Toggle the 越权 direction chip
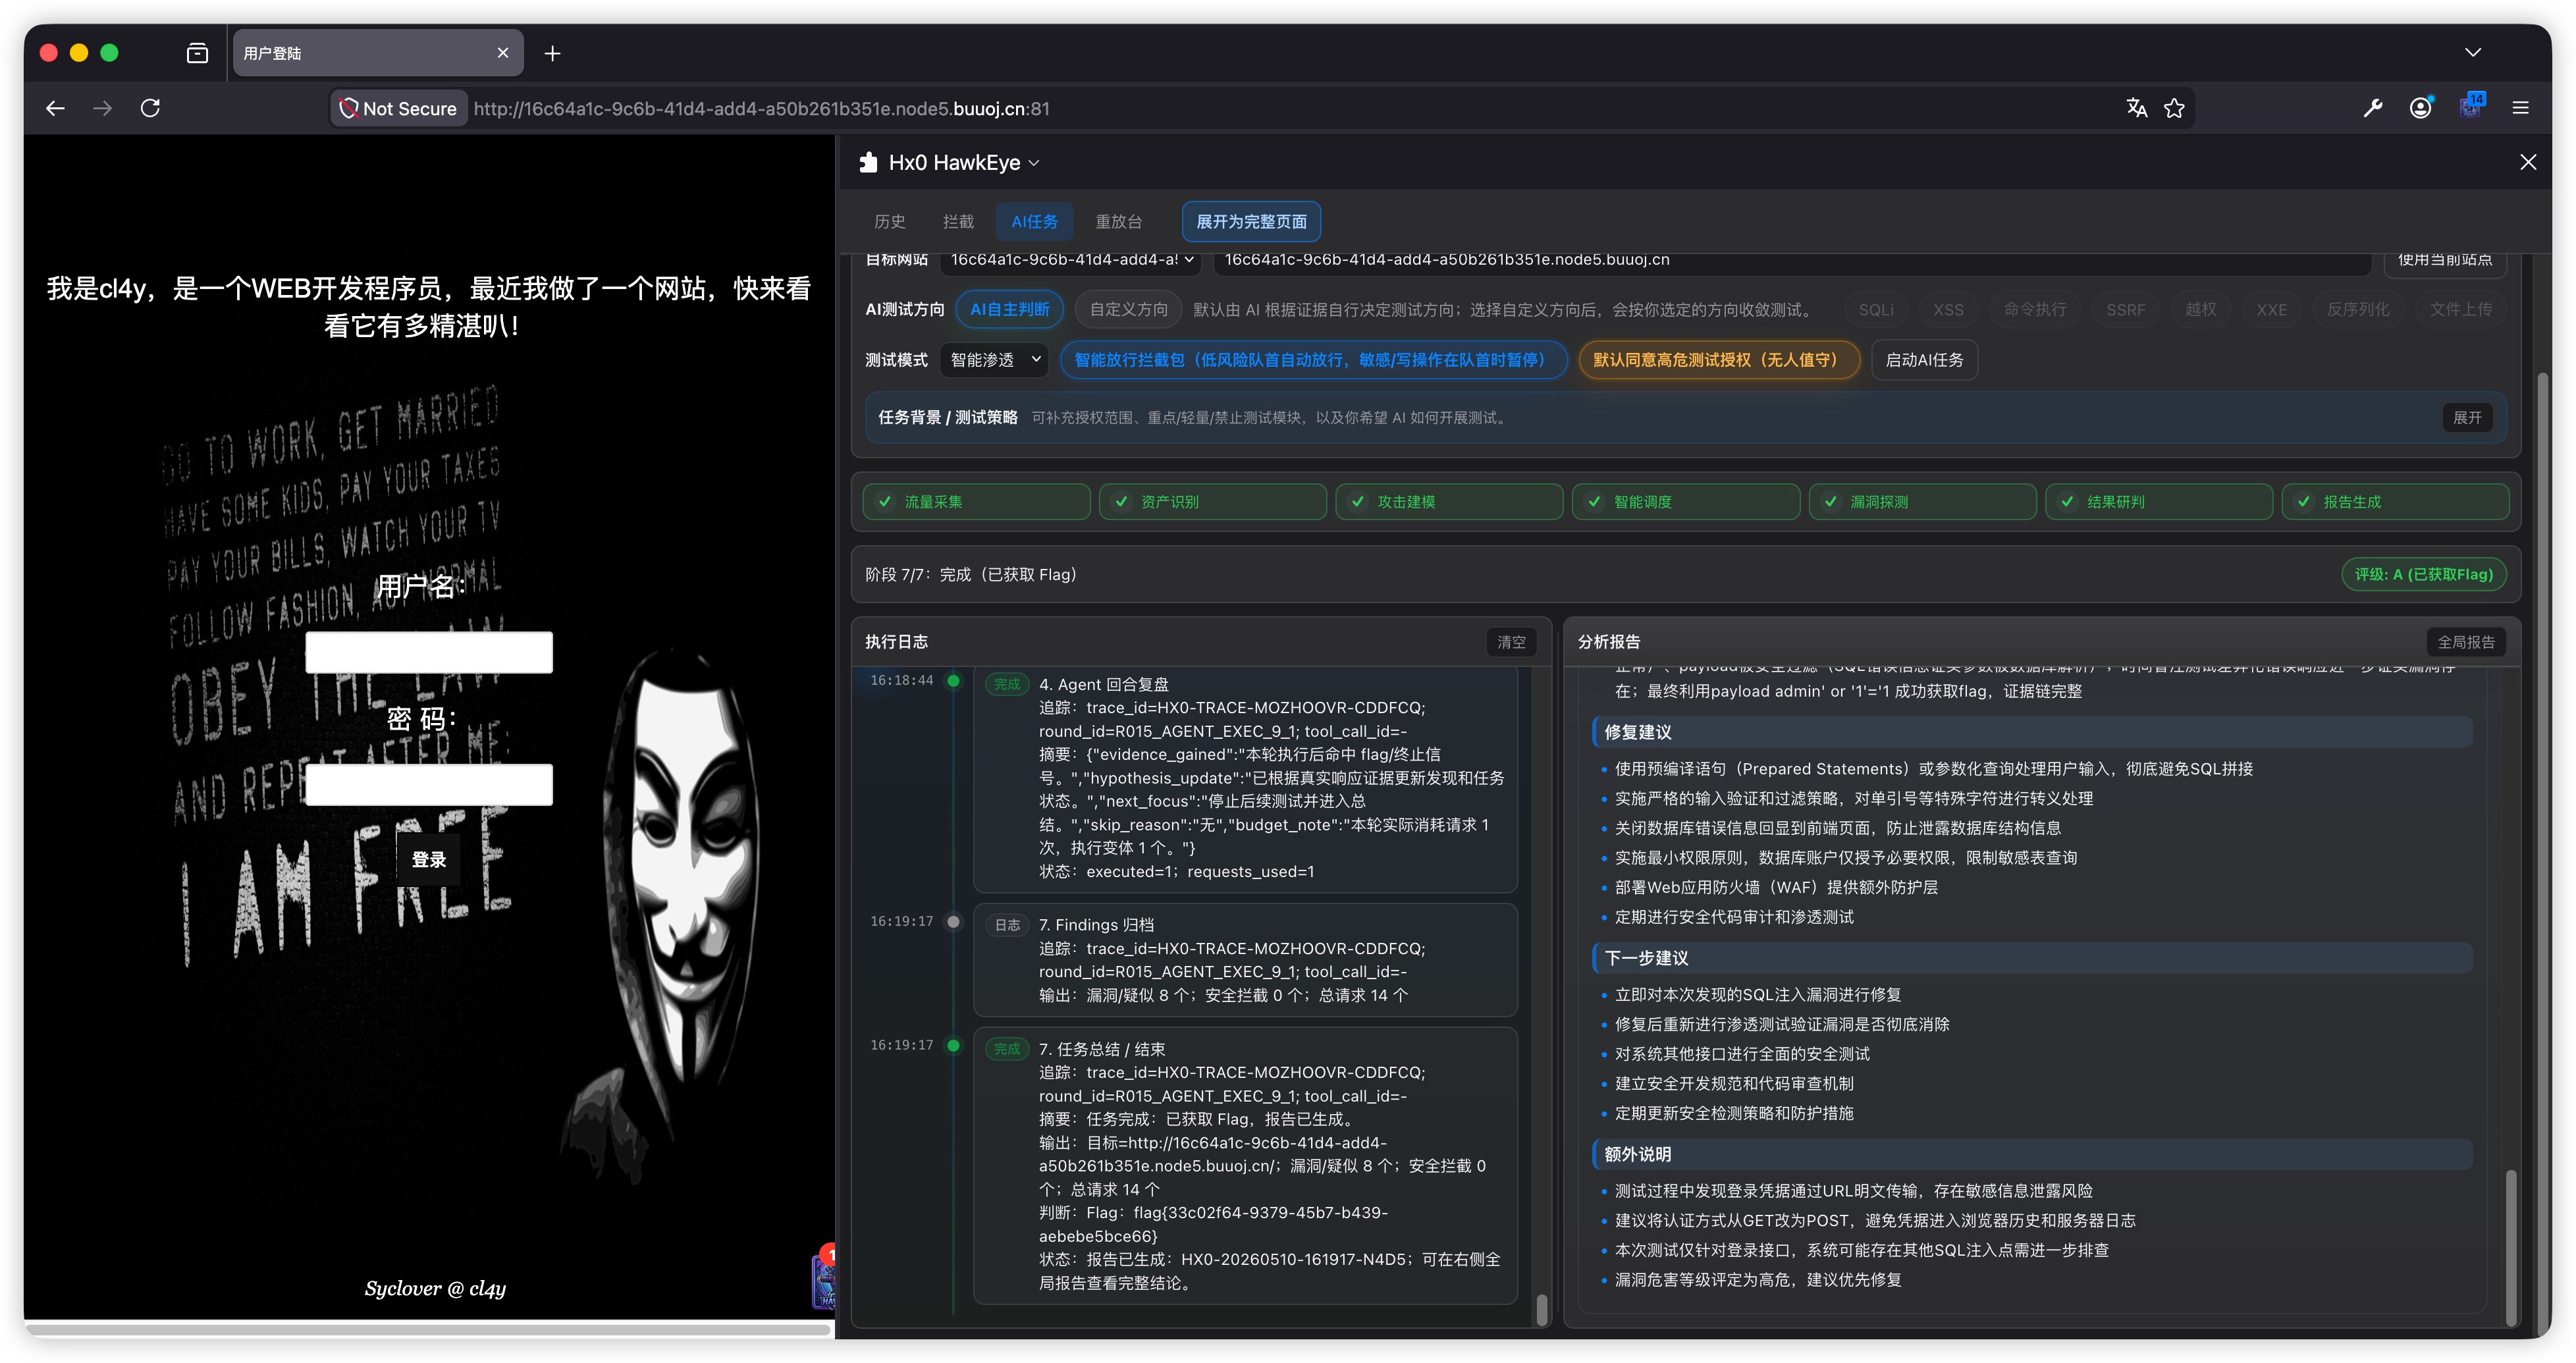This screenshot has height=1363, width=2576. (2200, 310)
